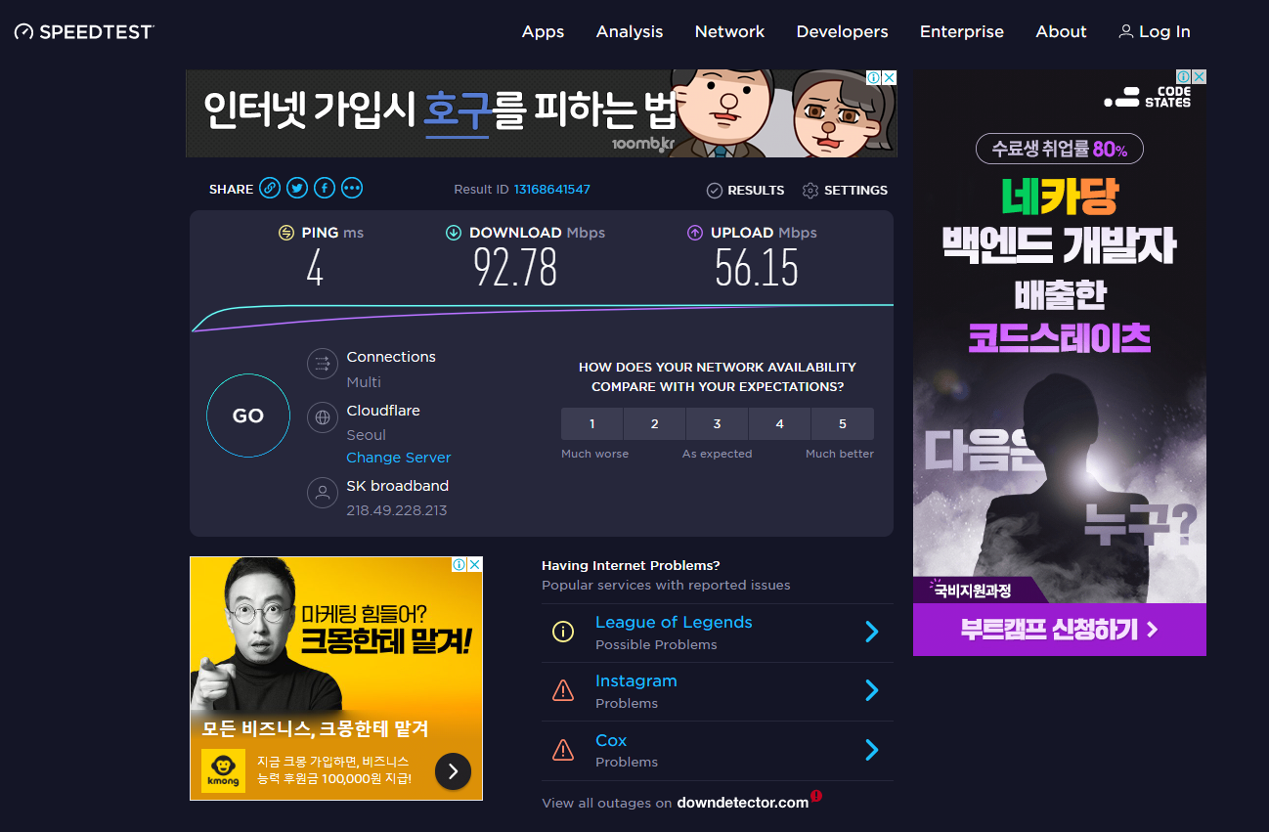1269x832 pixels.
Task: Open Results checkmark icon
Action: (x=715, y=191)
